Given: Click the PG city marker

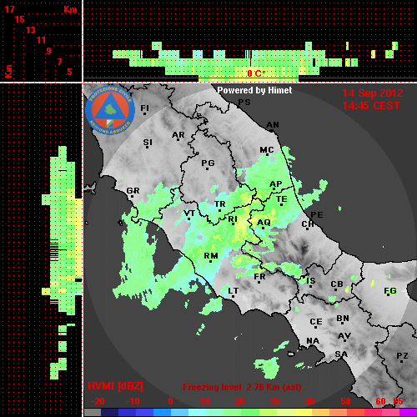Looking at the screenshot, I should coord(207,168).
